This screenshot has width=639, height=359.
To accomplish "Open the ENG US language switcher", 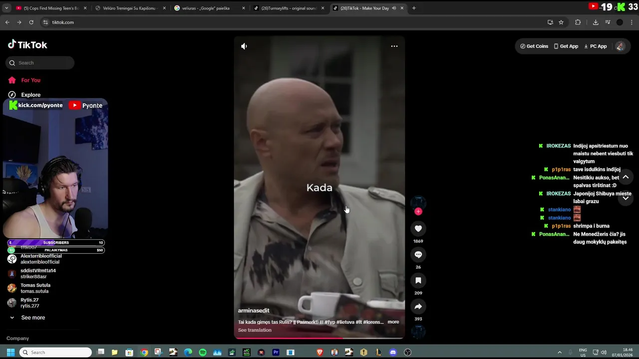I will point(583,353).
